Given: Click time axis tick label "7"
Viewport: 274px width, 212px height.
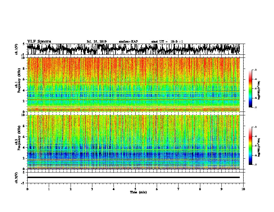Looking at the screenshot, I should (179, 189).
